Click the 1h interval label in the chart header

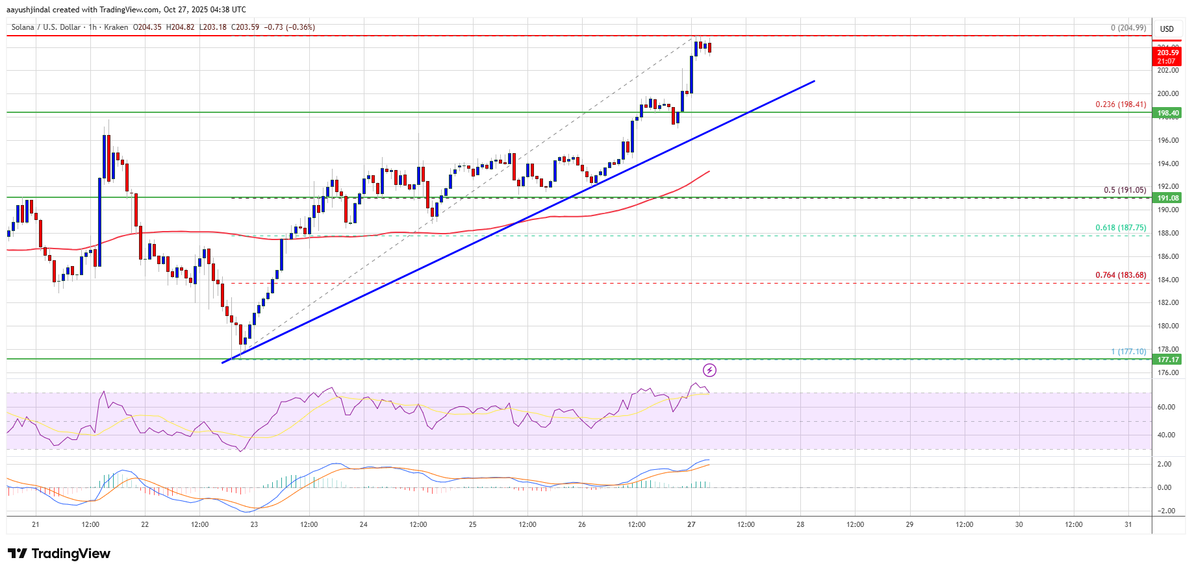(x=92, y=27)
